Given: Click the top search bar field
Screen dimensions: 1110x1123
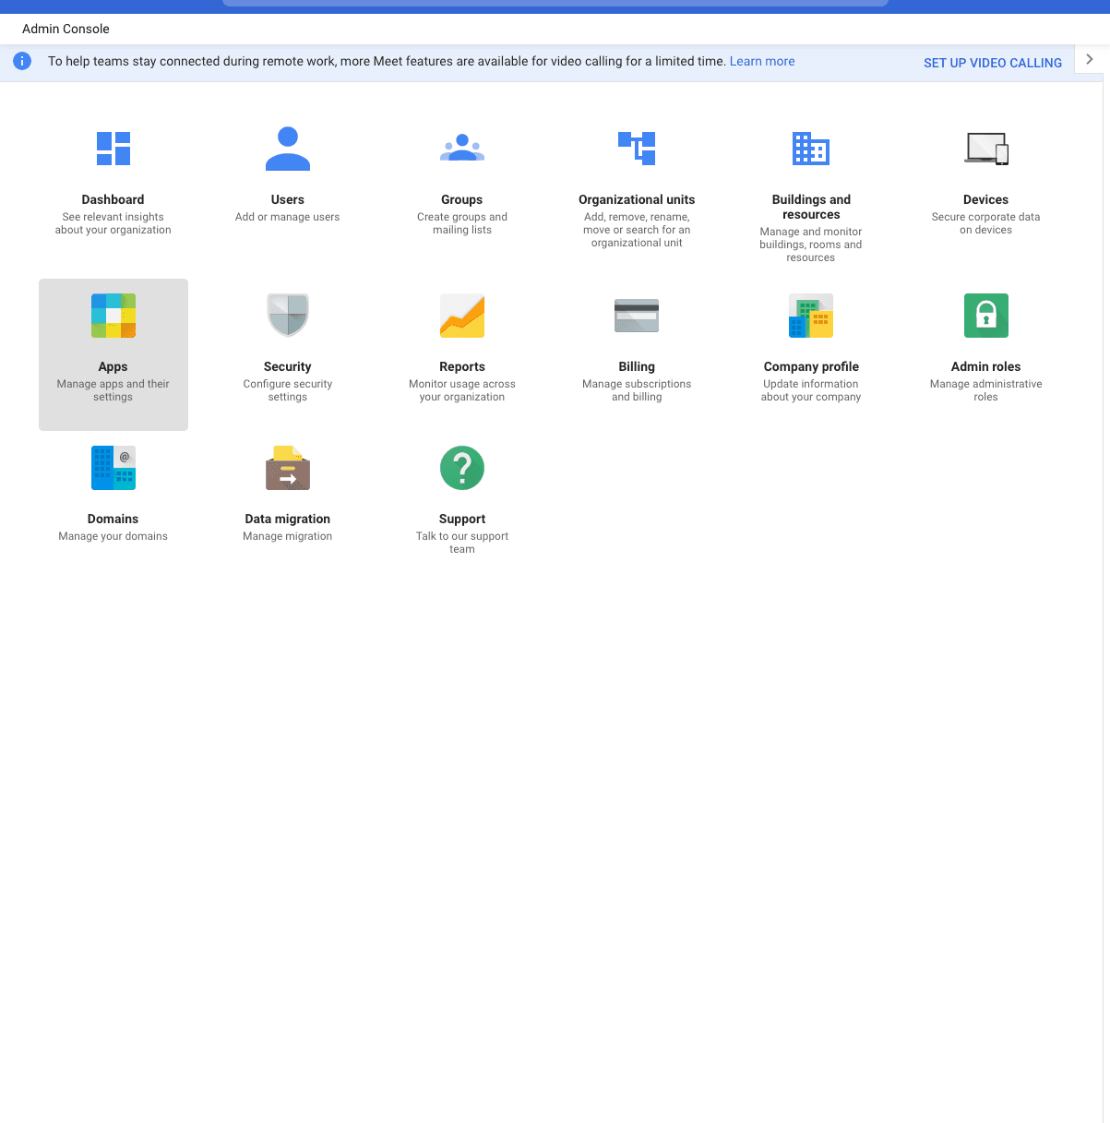Looking at the screenshot, I should tap(555, 3).
